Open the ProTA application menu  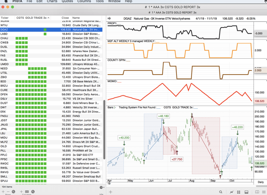pyautogui.click(x=18, y=1)
